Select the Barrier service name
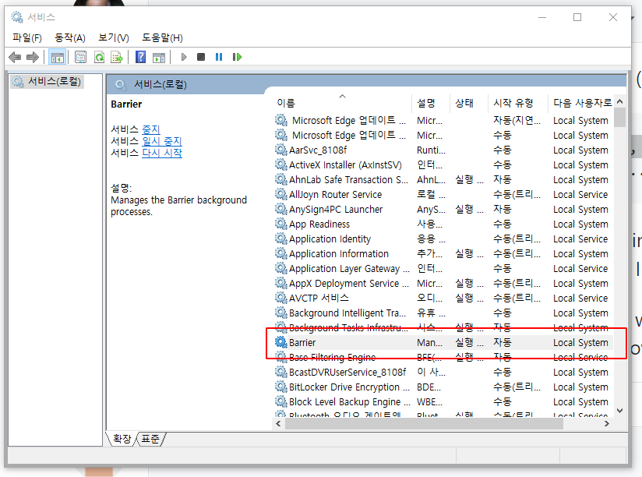This screenshot has width=642, height=477. 302,342
